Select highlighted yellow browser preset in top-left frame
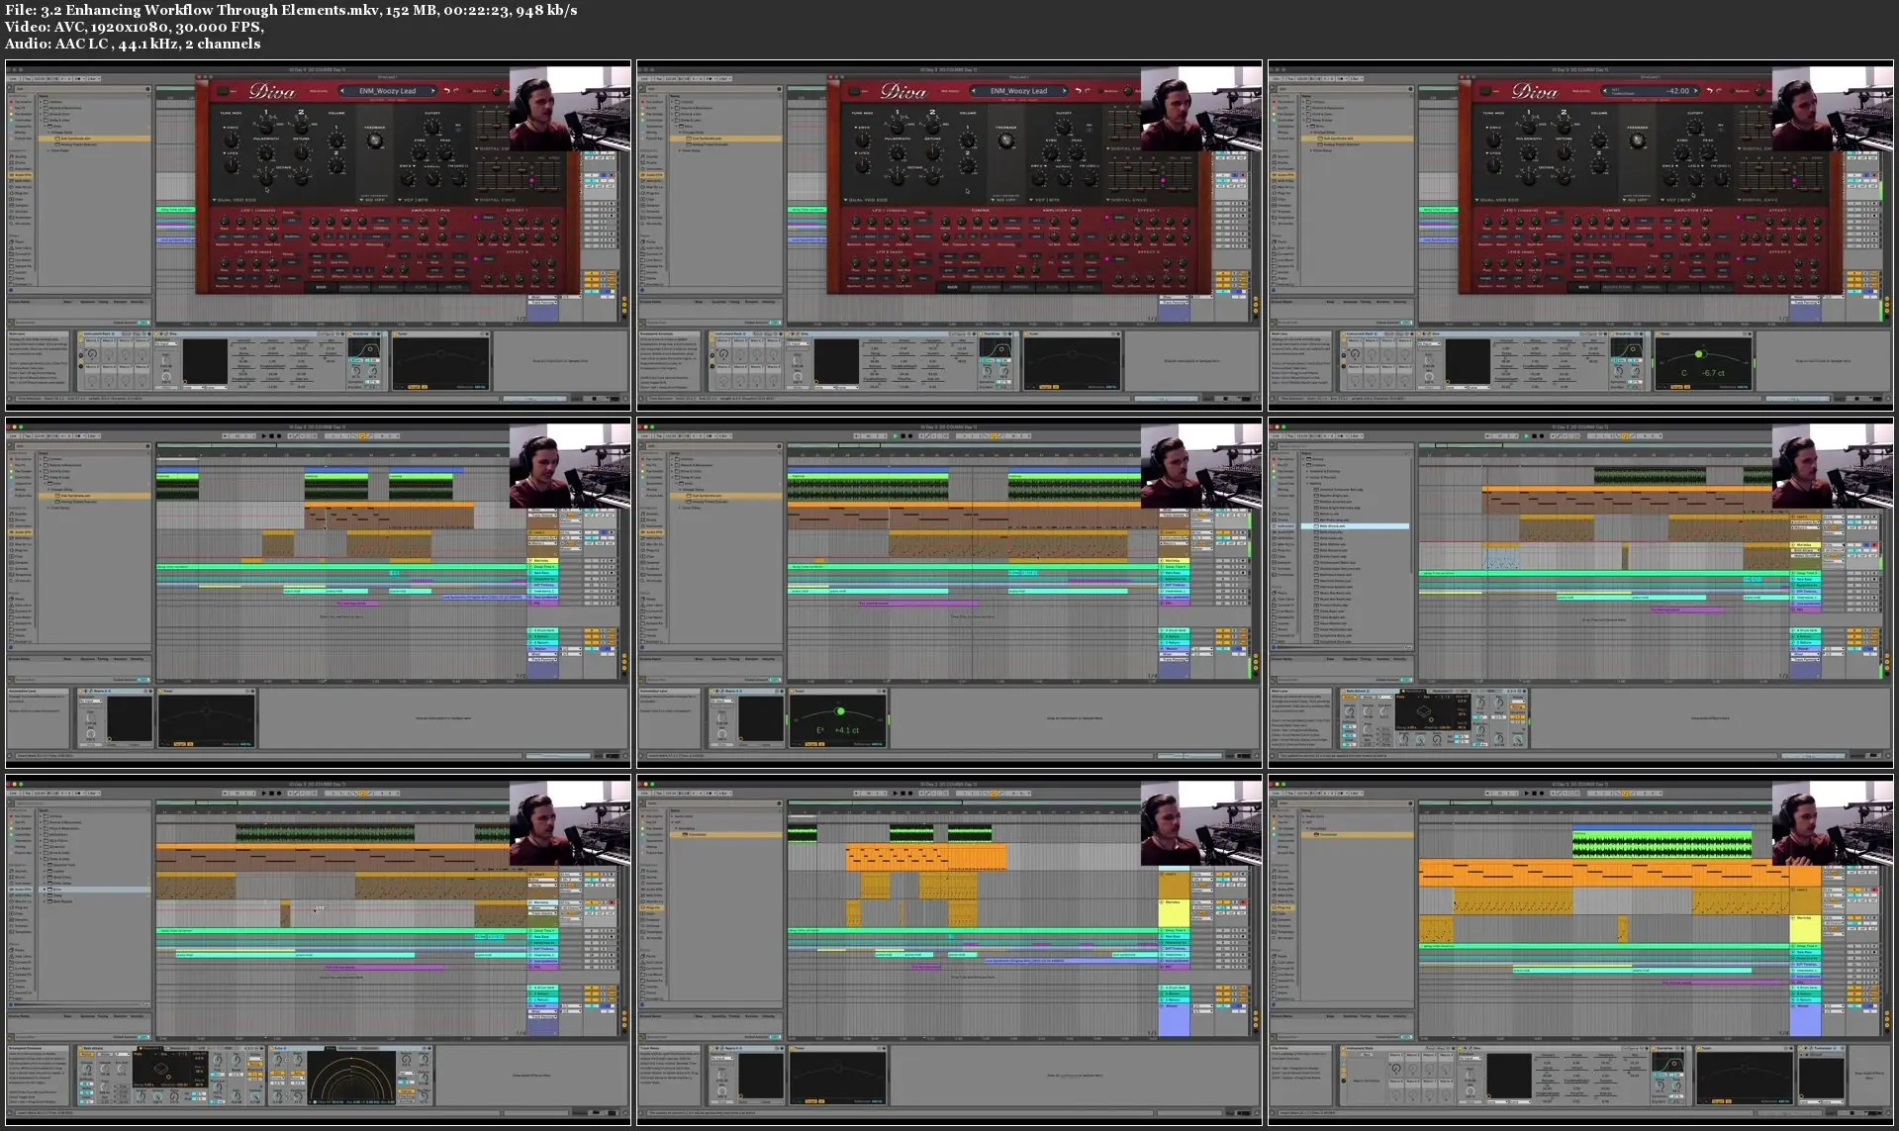The height and width of the screenshot is (1131, 1899). (94, 139)
